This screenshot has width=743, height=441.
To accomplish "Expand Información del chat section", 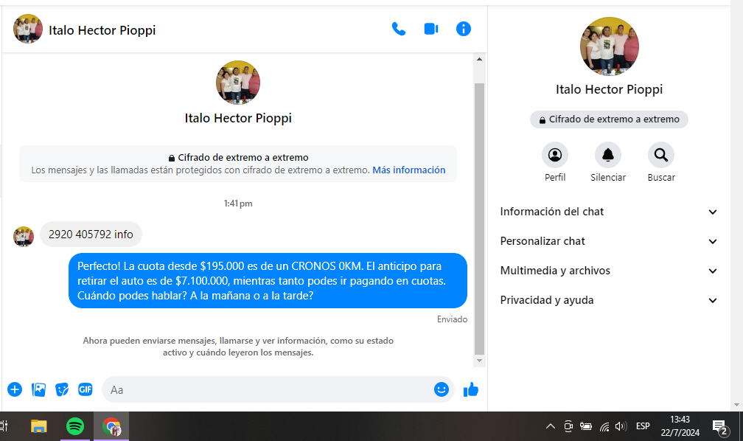I will 609,212.
